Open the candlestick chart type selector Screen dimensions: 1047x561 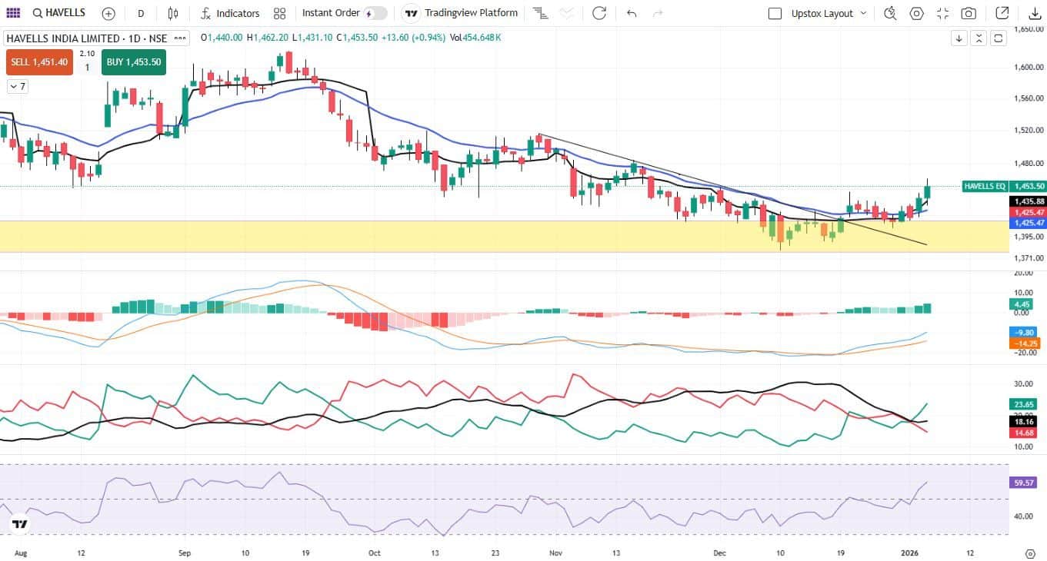pos(173,13)
